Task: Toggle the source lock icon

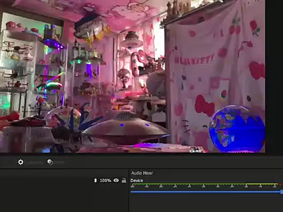Action: tap(124, 180)
